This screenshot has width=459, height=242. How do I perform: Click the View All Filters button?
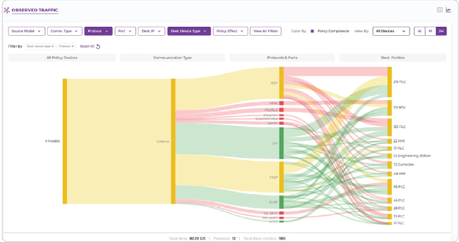(x=266, y=31)
